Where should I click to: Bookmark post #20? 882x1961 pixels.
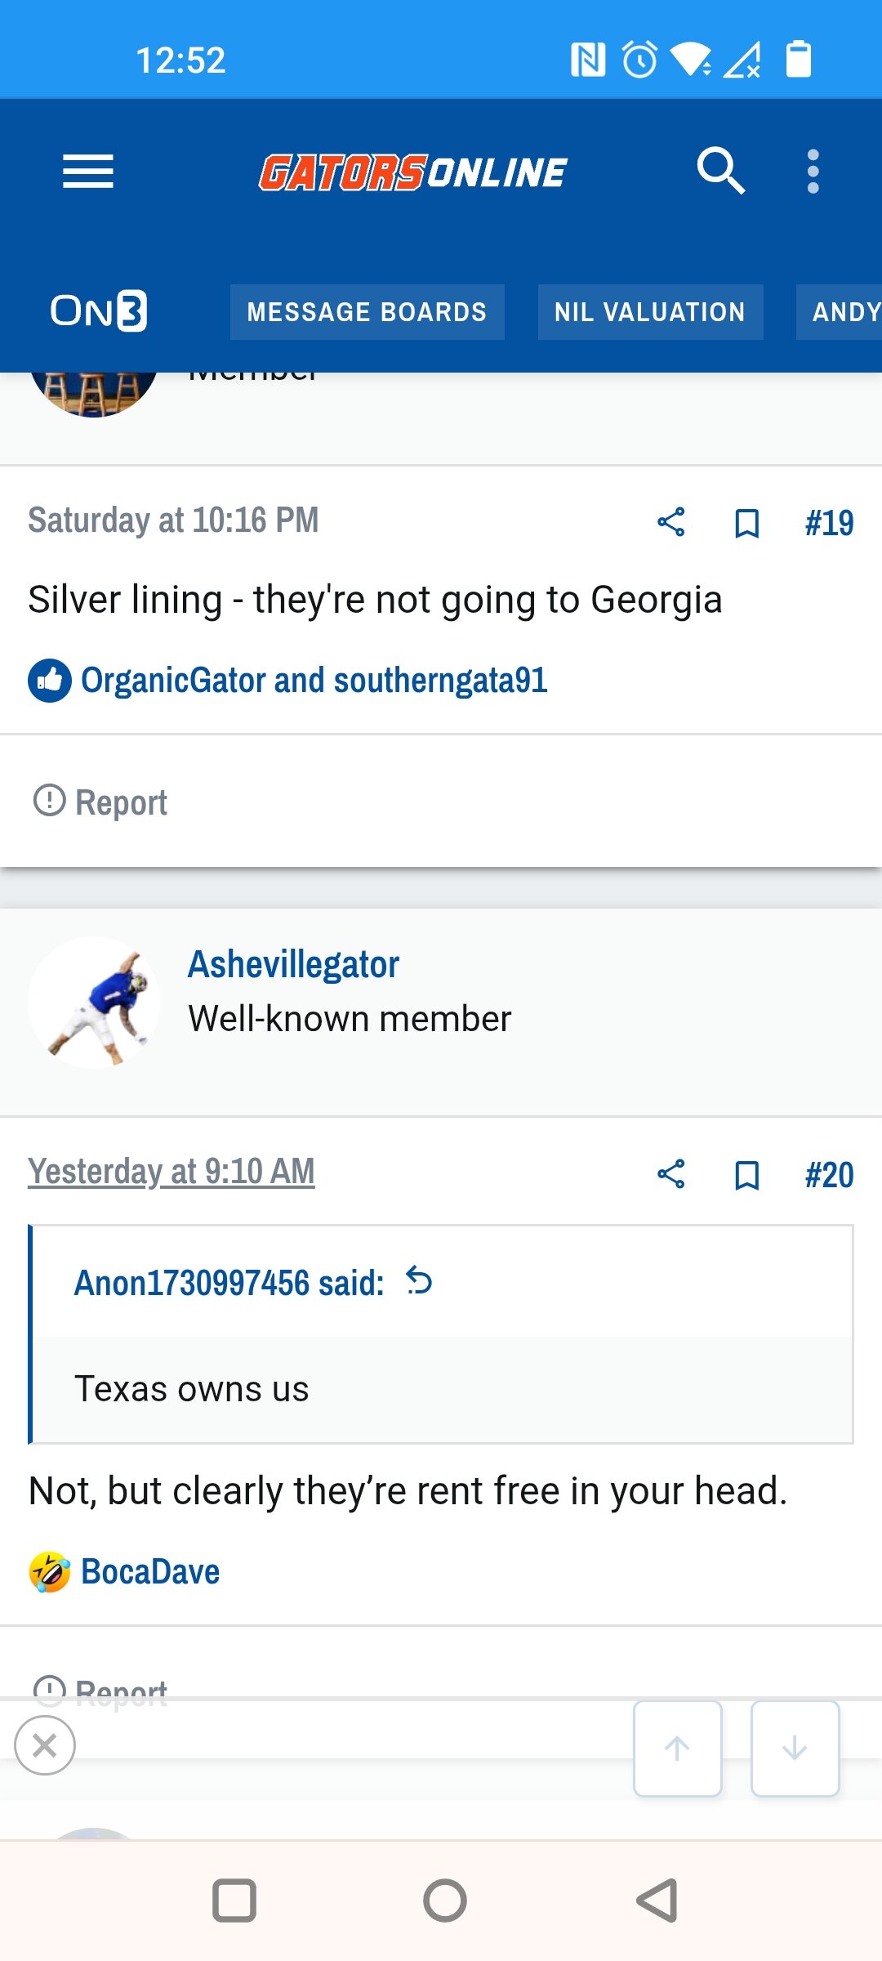click(746, 1175)
